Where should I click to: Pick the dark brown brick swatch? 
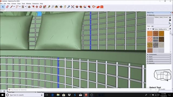coord(161,39)
